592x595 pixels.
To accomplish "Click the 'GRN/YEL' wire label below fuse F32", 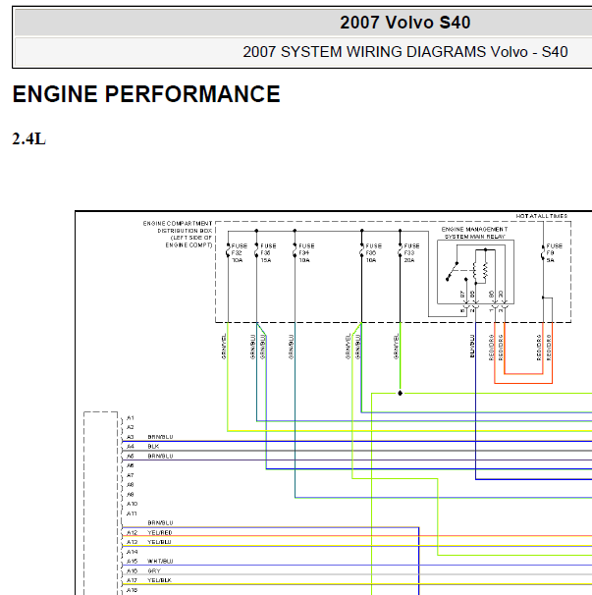I will (224, 346).
